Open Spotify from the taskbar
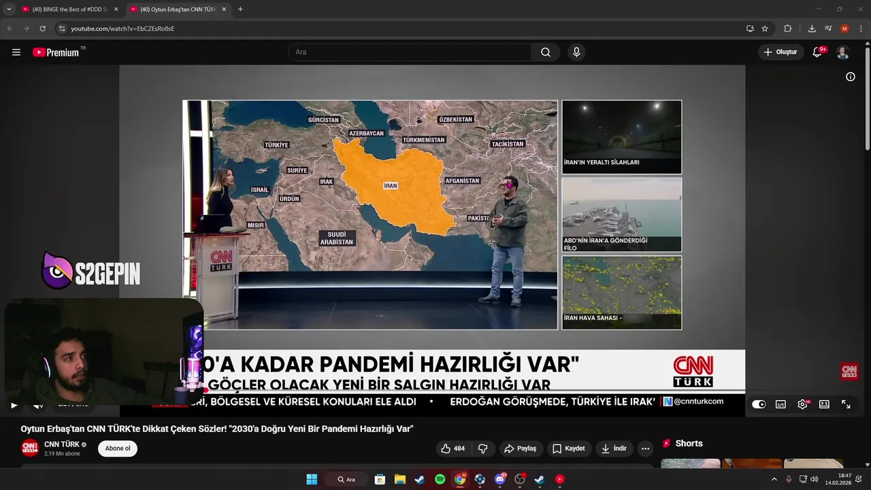 pos(440,479)
